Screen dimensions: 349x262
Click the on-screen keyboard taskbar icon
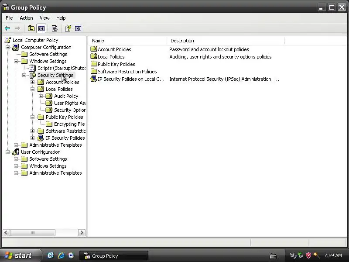click(x=273, y=256)
